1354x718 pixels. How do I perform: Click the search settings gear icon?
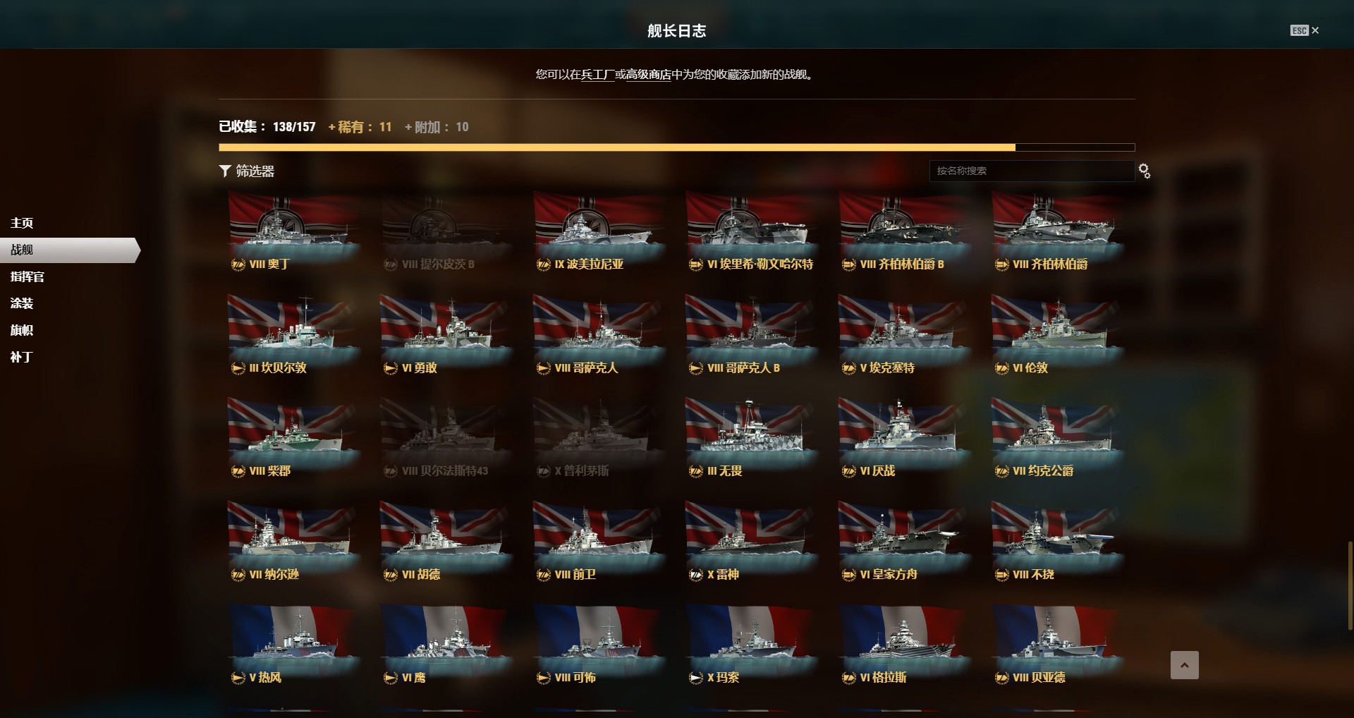click(x=1144, y=171)
